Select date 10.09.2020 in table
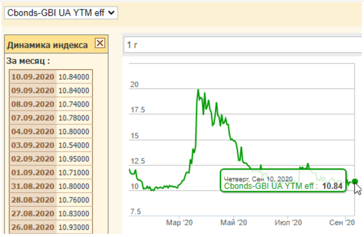This screenshot has width=364, height=237. pos(33,77)
